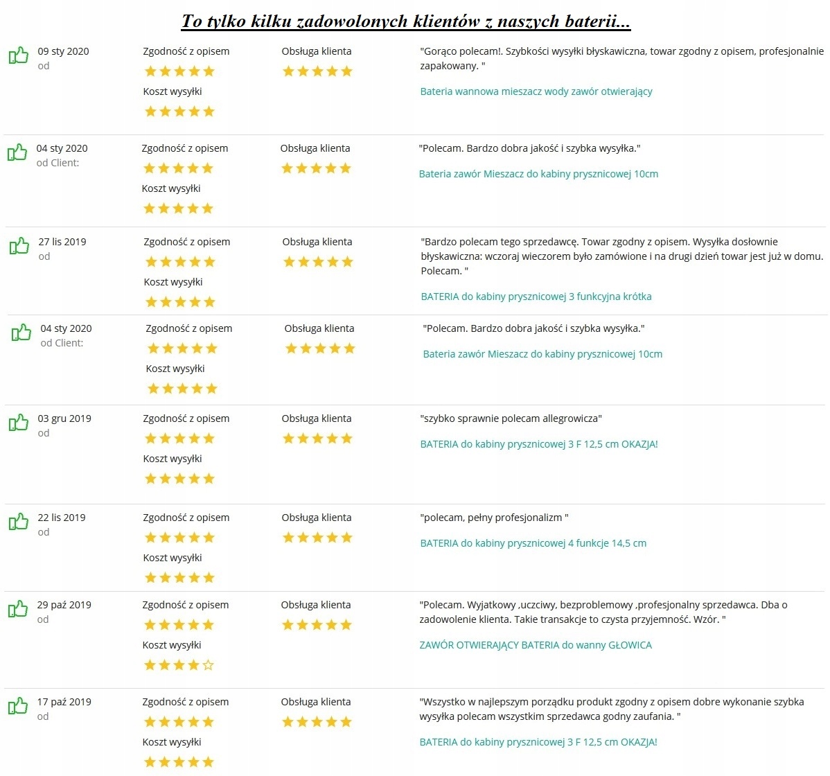Open link Bateria wannowa mieszacz wody zawór otwierający
830x776 pixels.
coord(536,91)
